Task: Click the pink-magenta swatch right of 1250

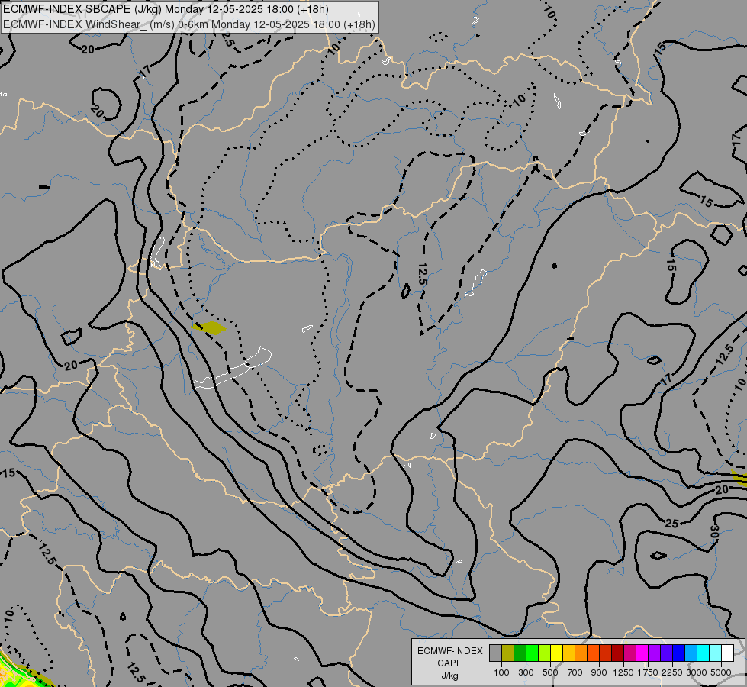Action: click(x=629, y=653)
